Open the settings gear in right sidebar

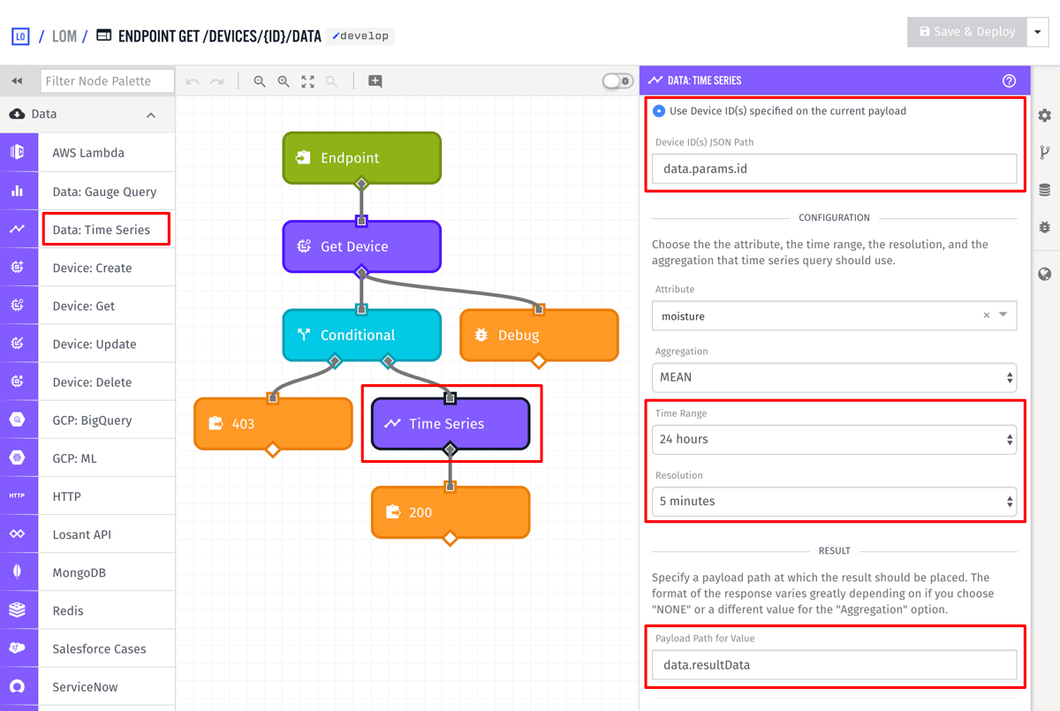point(1045,116)
